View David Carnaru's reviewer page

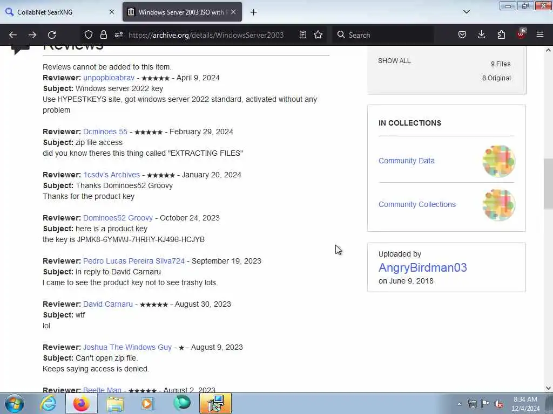(108, 304)
